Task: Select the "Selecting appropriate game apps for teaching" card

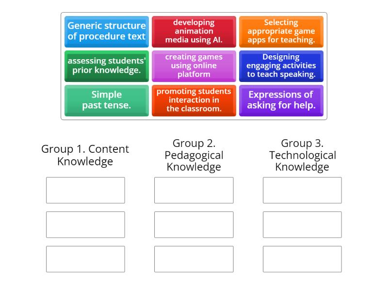Action: click(281, 32)
